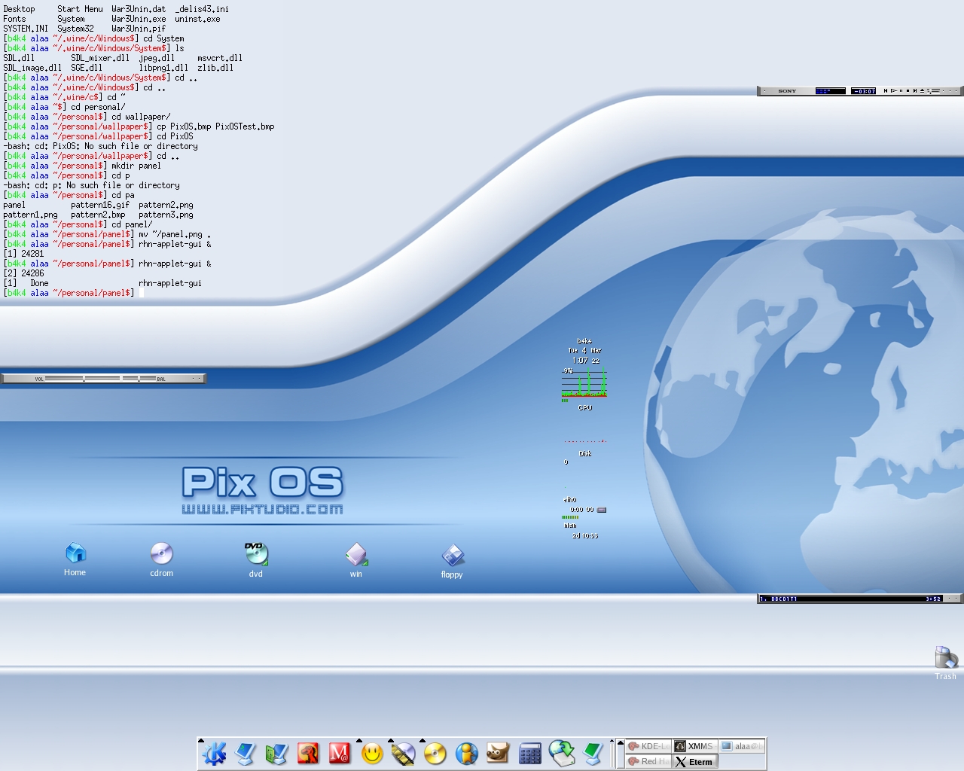
Task: Launch the terminal monitor icon in panel
Action: tap(246, 754)
